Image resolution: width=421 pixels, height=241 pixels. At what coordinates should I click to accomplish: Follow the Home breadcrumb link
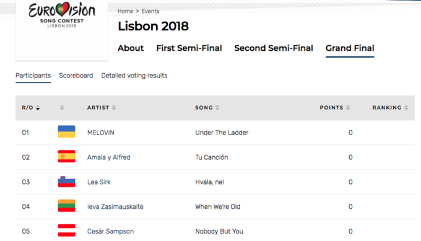click(126, 11)
